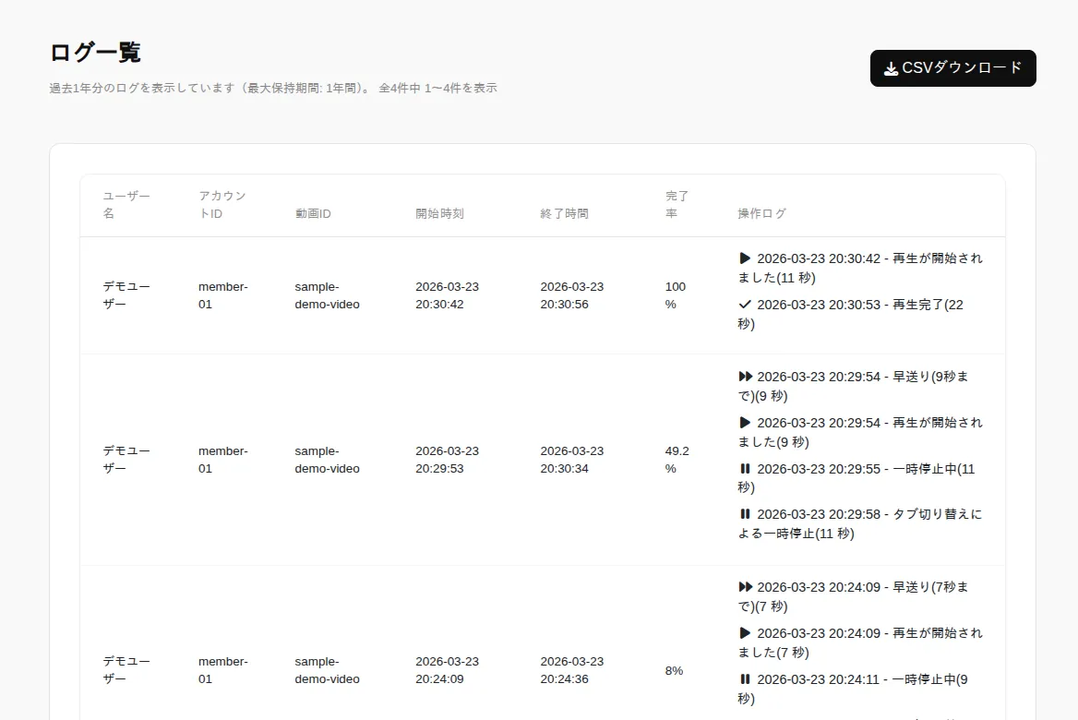Click pause icon for 20:29:55 一時停止中 entry
The height and width of the screenshot is (720, 1078).
745,468
